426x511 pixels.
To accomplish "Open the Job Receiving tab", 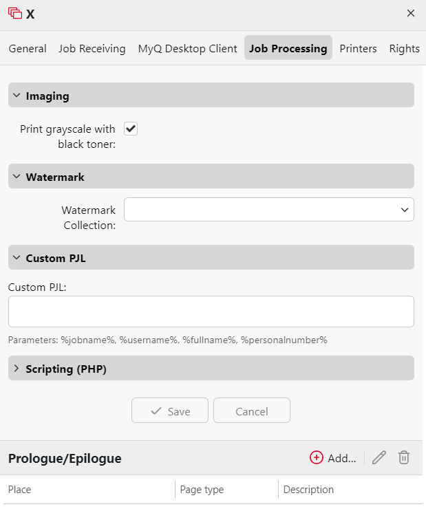I will tap(92, 49).
